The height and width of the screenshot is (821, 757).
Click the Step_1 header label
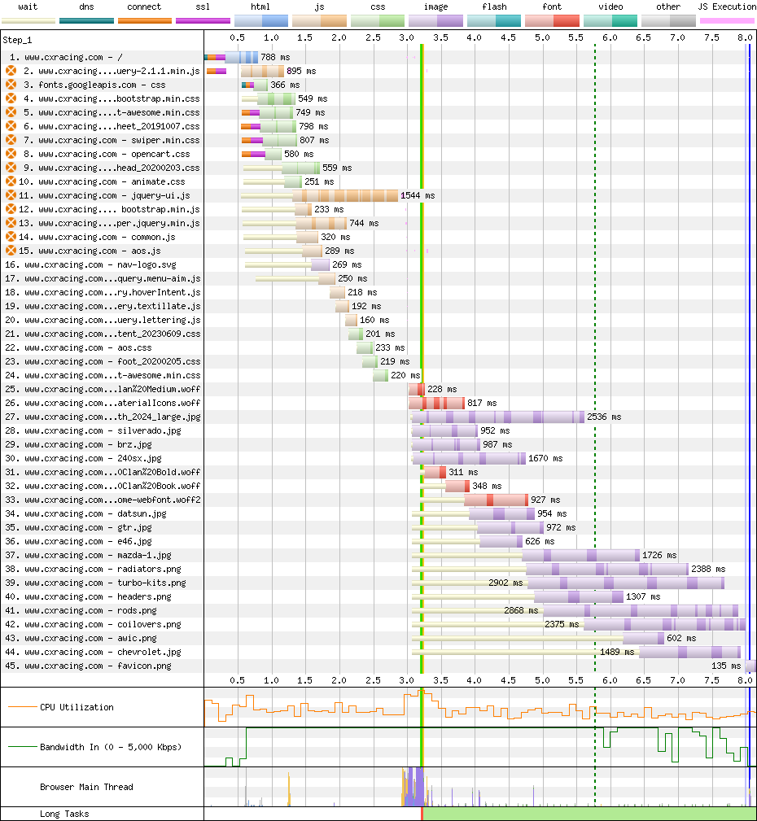click(18, 39)
